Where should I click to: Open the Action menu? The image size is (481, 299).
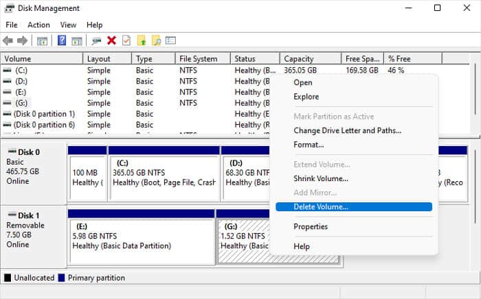[x=38, y=25]
